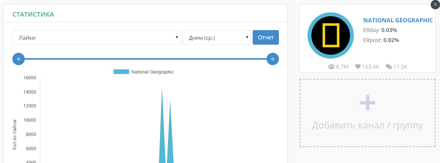
Task: Click the National Geographic yellow frame logo
Action: pyautogui.click(x=331, y=35)
